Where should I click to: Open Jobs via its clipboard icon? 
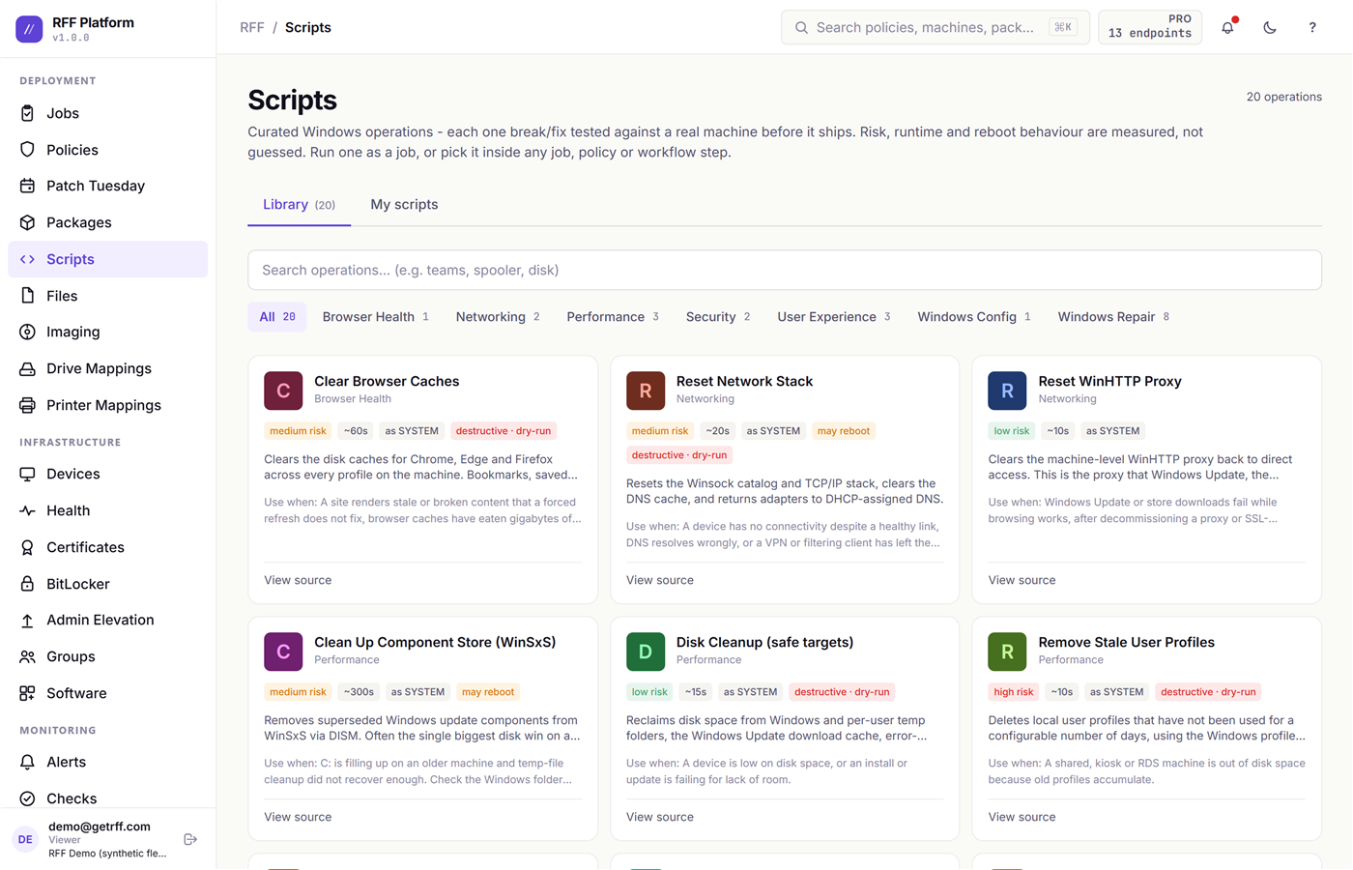(x=27, y=113)
